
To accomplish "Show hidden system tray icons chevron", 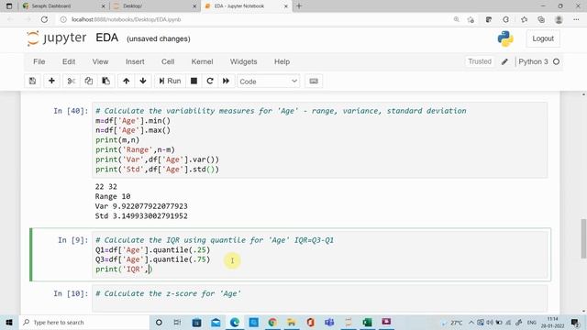I will 471,322.
